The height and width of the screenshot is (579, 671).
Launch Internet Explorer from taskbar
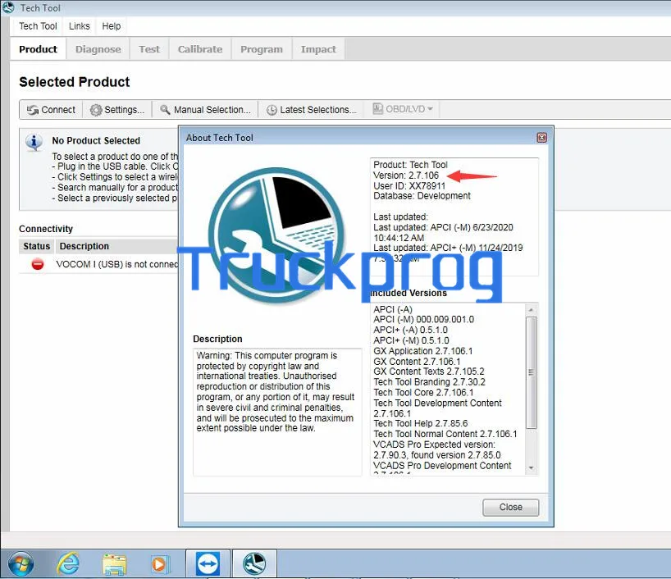(x=68, y=564)
